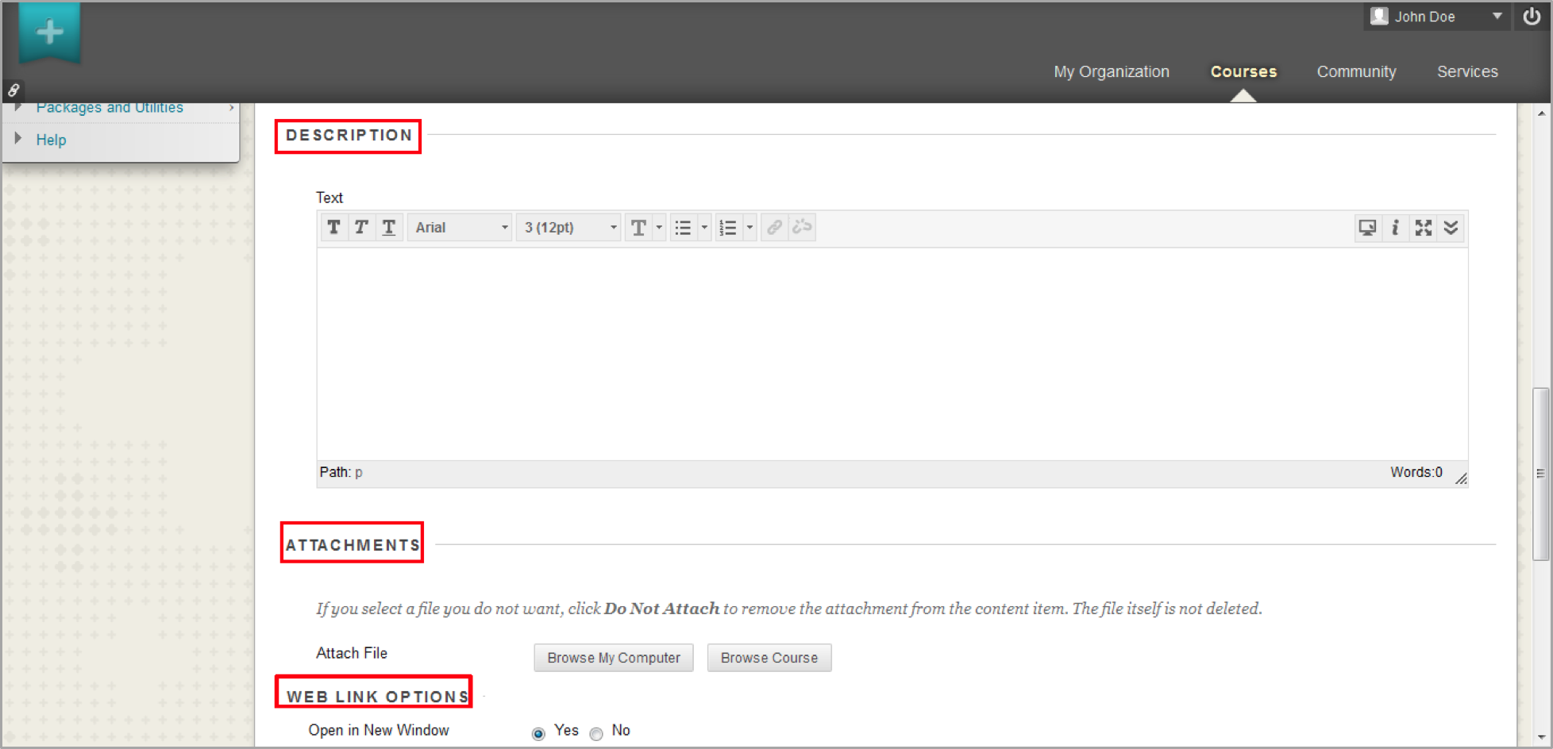Toggle underline text formatting
The height and width of the screenshot is (749, 1553).
click(x=389, y=228)
